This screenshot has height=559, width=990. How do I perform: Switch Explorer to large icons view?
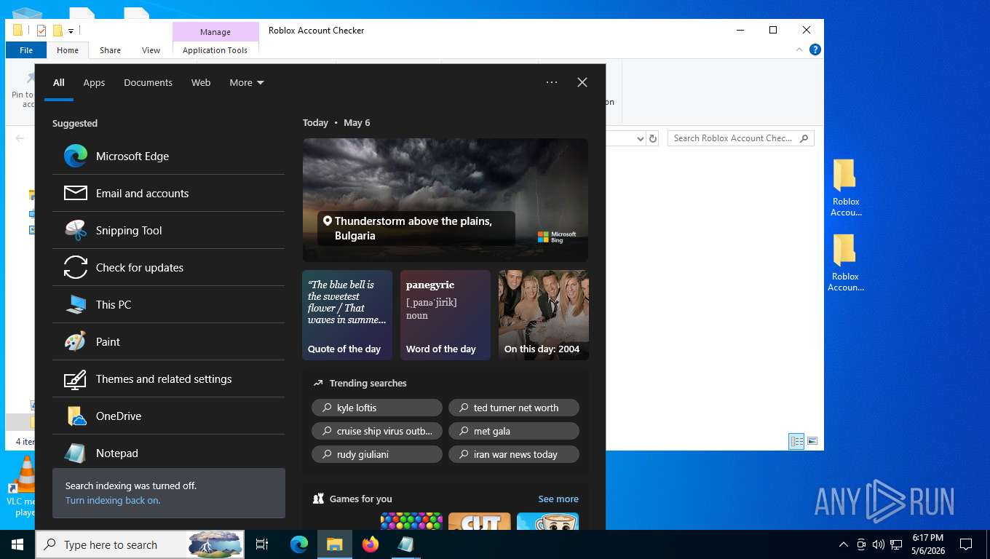[812, 441]
